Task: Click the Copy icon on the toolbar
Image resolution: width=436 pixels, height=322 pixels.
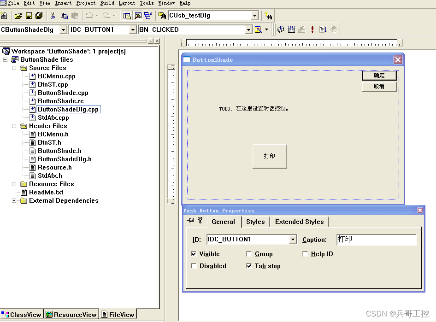Action: 65,15
